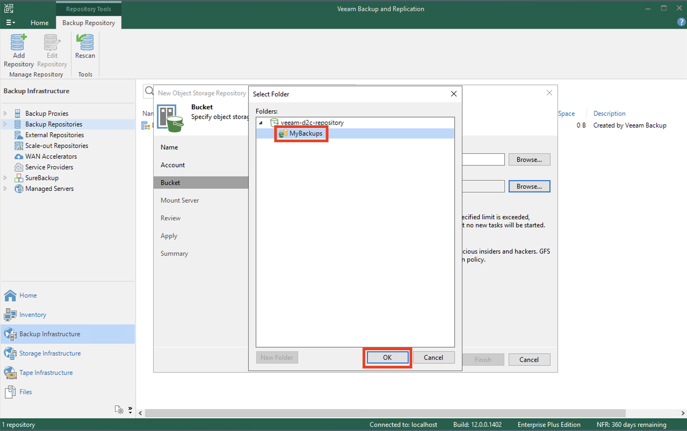The image size is (687, 431).
Task: Click the Repository Tools contextual tab
Action: [x=88, y=9]
